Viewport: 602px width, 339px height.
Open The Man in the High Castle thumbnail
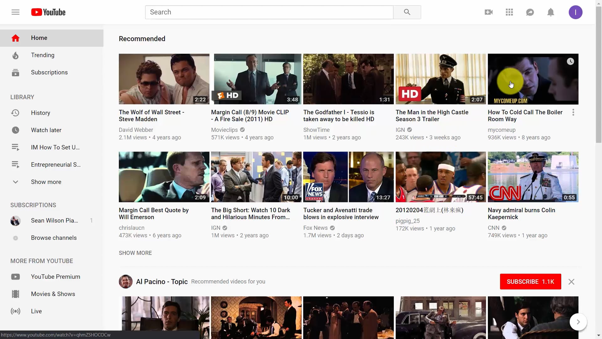tap(441, 79)
